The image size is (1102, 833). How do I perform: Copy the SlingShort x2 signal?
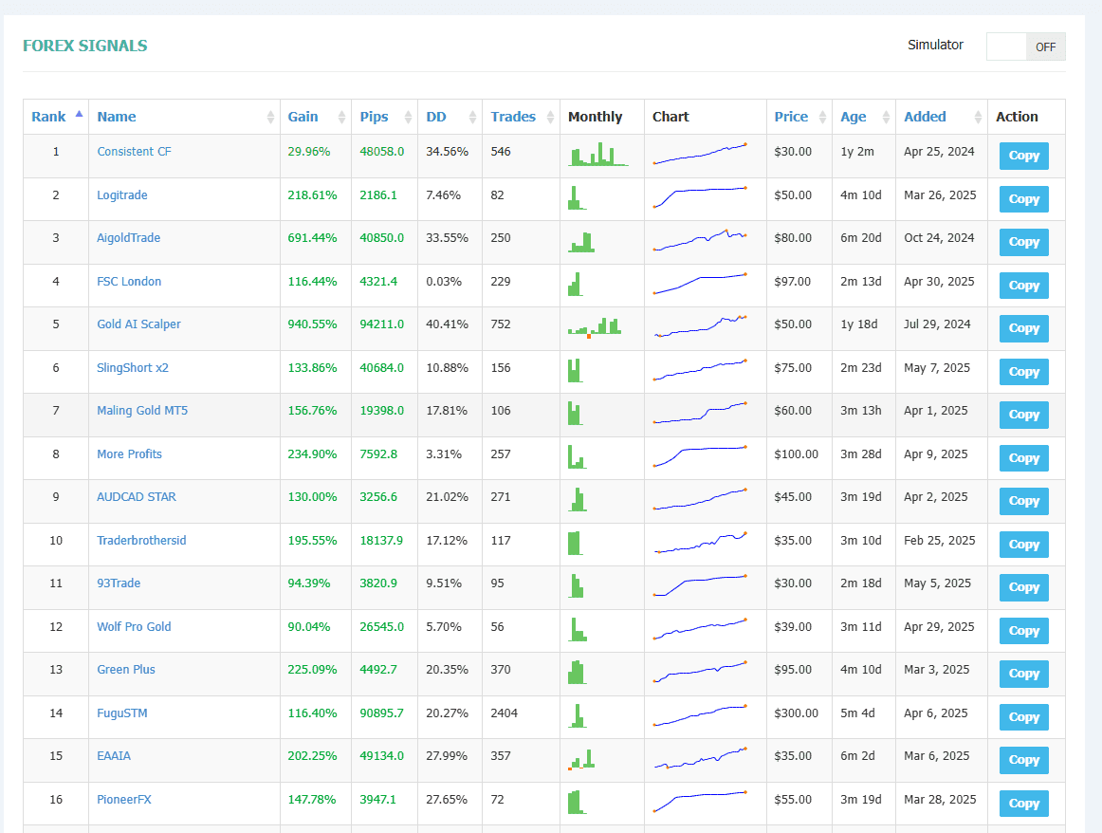pos(1024,372)
